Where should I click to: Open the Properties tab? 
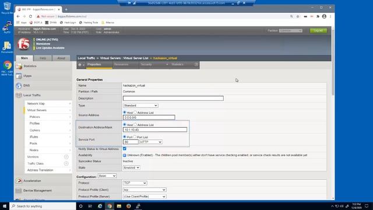[99, 65]
